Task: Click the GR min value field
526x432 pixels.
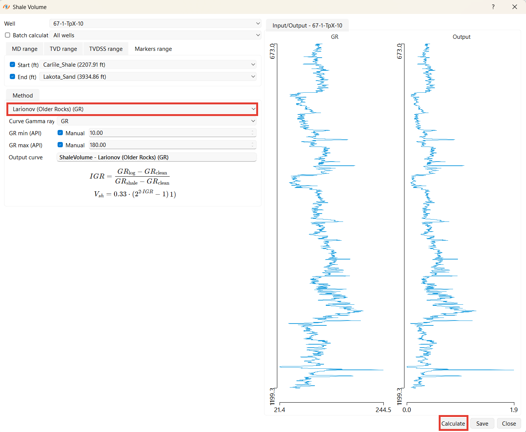Action: pos(169,133)
